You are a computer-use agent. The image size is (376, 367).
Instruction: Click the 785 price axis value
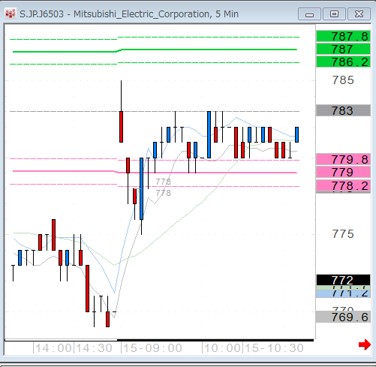pyautogui.click(x=343, y=80)
